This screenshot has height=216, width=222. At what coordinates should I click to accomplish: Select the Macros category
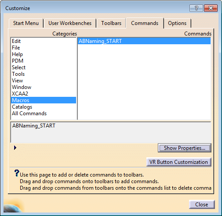coord(44,100)
